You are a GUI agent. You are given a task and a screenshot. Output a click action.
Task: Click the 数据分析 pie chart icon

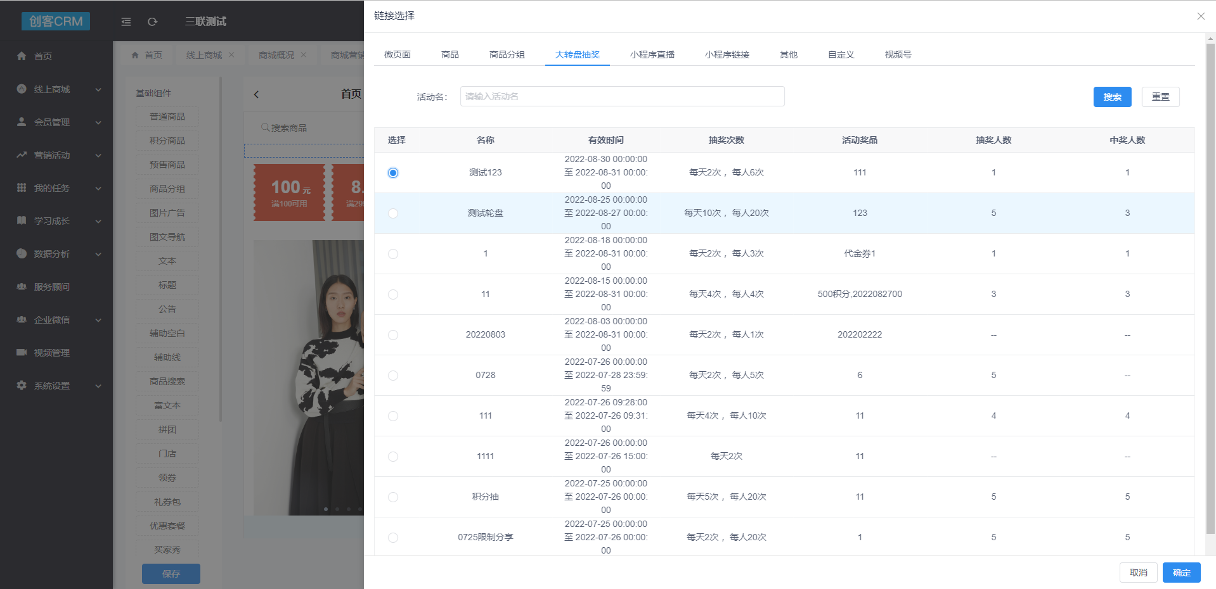click(22, 253)
